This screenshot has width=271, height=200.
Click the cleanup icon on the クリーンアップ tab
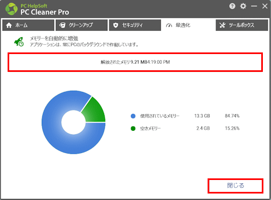click(62, 25)
